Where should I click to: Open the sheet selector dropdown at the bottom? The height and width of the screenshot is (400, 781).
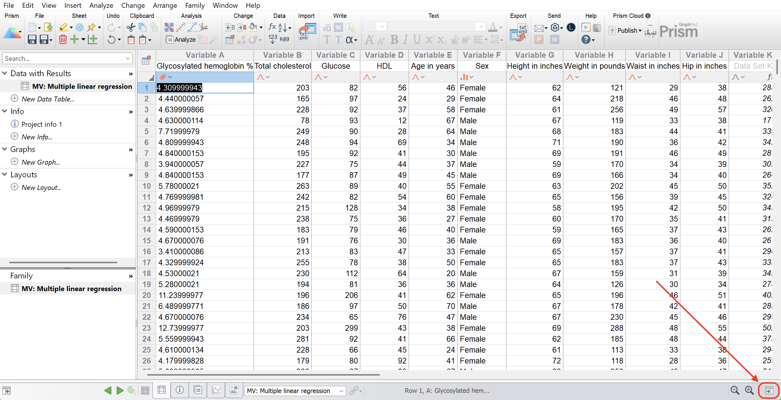tap(342, 391)
